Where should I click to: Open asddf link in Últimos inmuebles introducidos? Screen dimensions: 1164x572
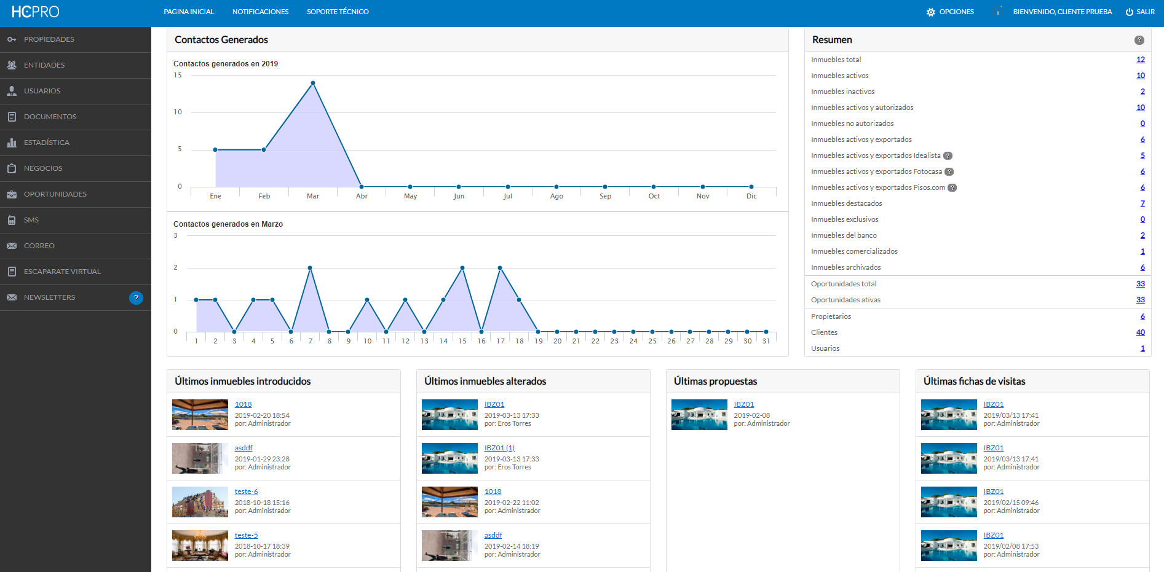[x=243, y=448]
